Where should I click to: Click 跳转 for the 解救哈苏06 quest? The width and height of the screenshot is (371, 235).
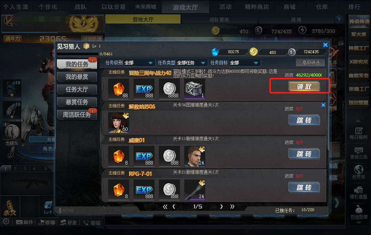click(304, 120)
